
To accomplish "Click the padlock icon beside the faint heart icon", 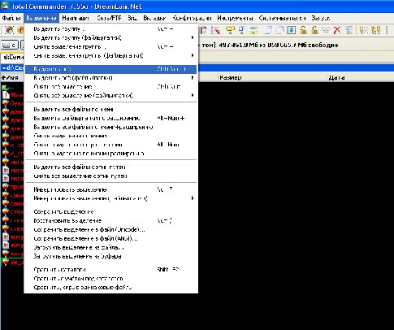I will (314, 30).
